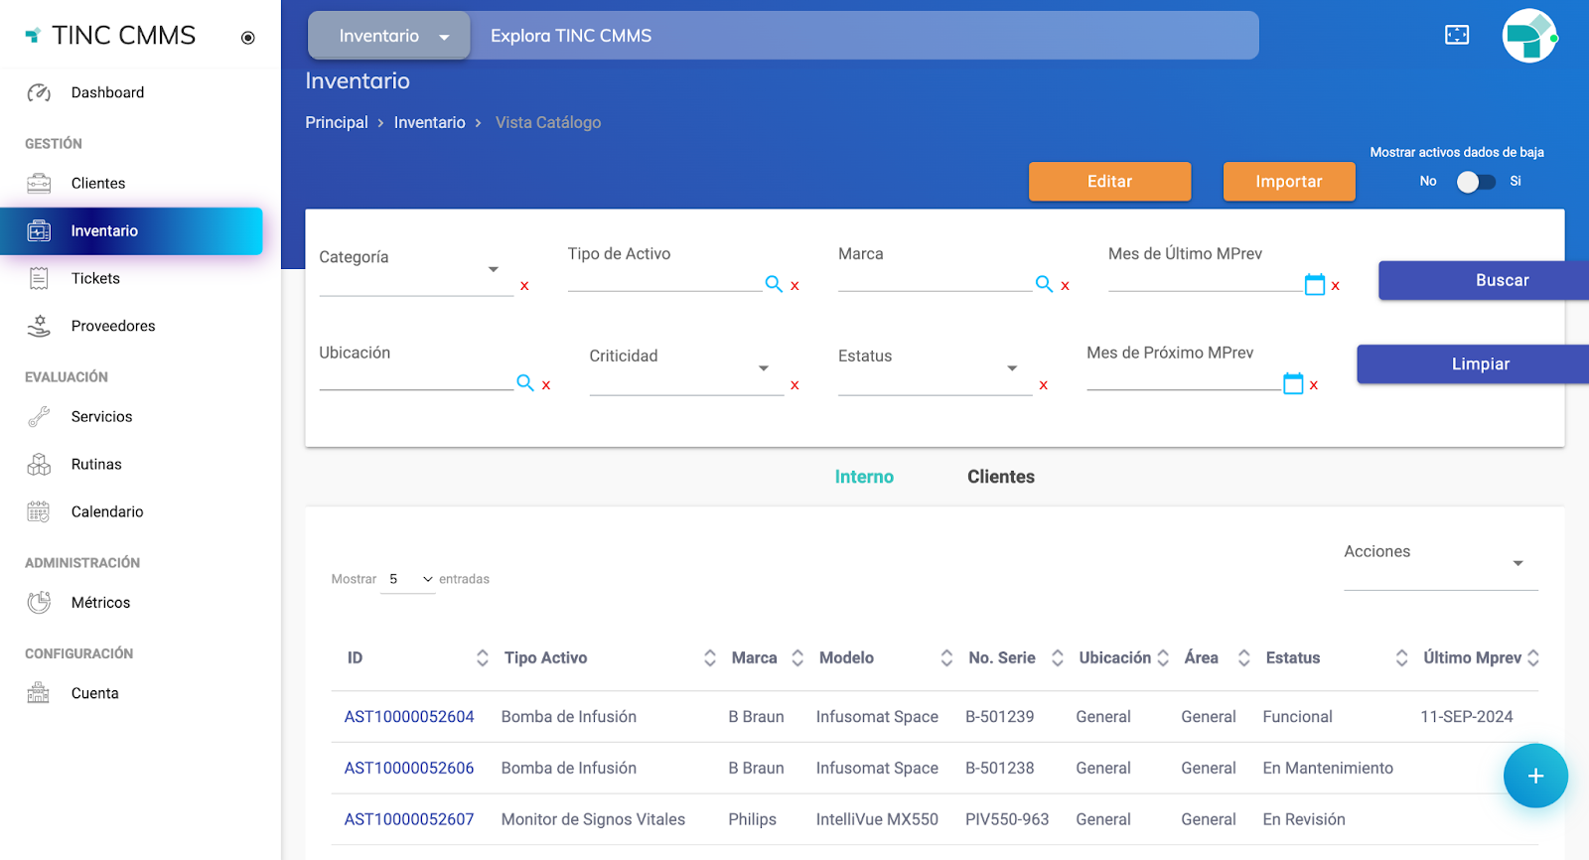Viewport: 1589px width, 860px height.
Task: Open calendar for Mes de Próximo MPrev
Action: point(1292,384)
